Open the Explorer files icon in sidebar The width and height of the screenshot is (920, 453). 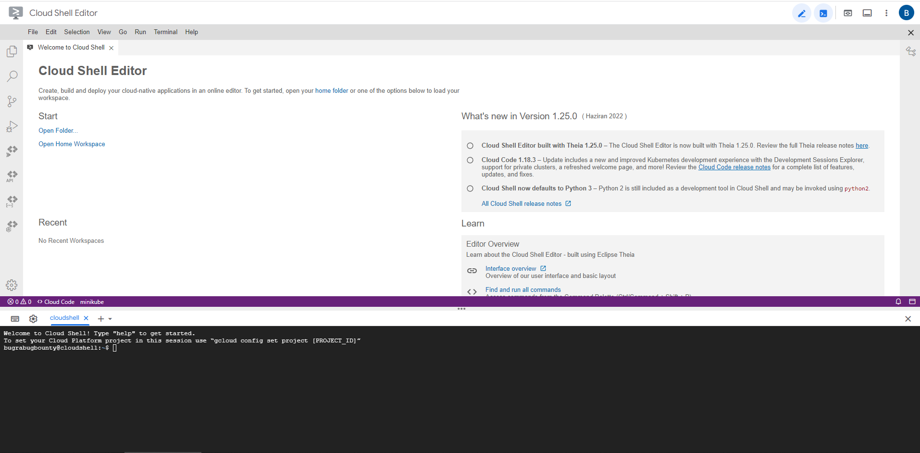pyautogui.click(x=12, y=51)
